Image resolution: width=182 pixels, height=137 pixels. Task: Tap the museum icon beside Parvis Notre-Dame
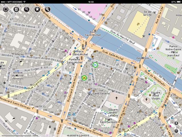[158, 48]
